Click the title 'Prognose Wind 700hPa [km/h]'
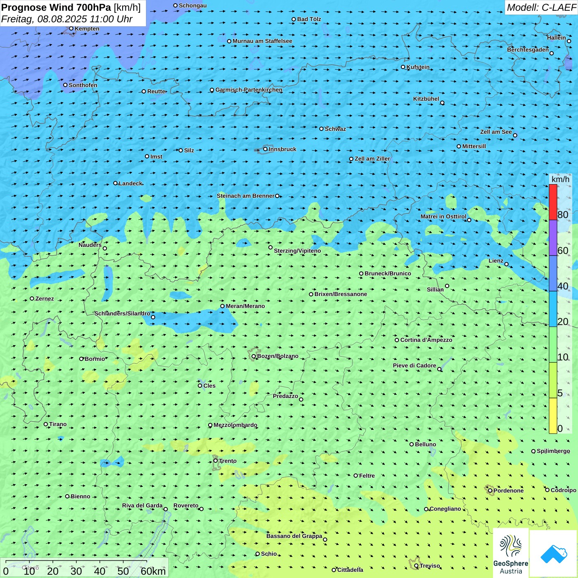Screen dimensions: 578x578 (71, 7)
